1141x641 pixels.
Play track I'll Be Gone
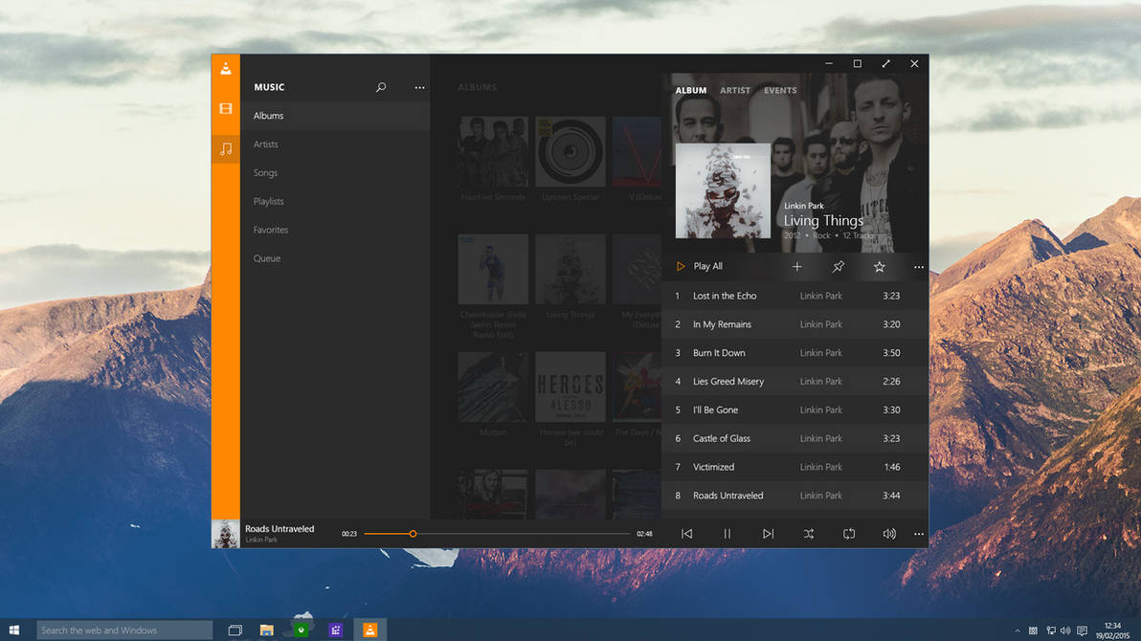pyautogui.click(x=795, y=409)
